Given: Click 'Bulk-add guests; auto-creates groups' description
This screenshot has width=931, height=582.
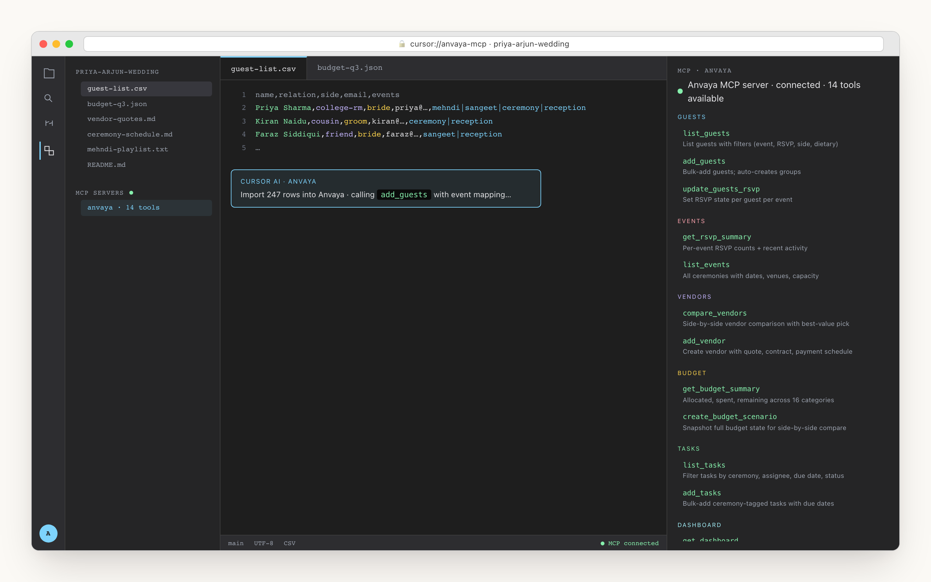Looking at the screenshot, I should [x=741, y=172].
